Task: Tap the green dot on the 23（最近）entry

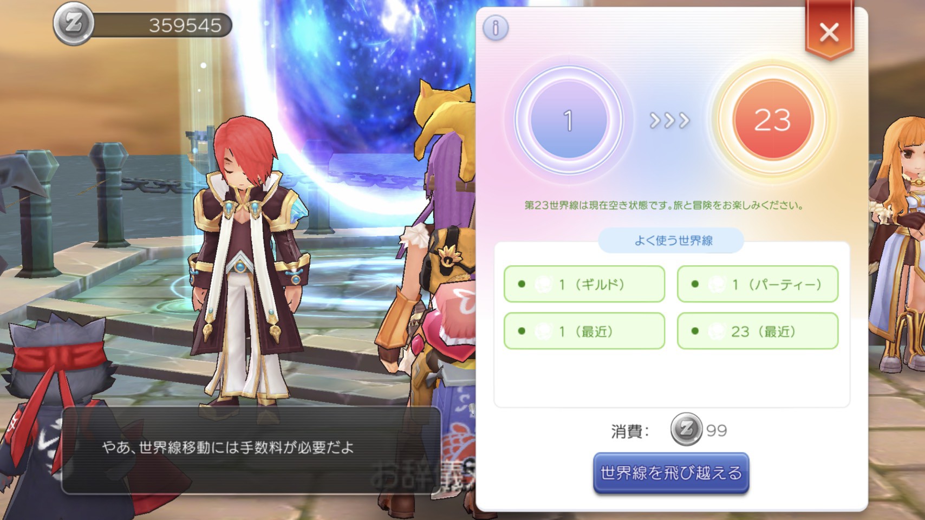Action: [695, 331]
